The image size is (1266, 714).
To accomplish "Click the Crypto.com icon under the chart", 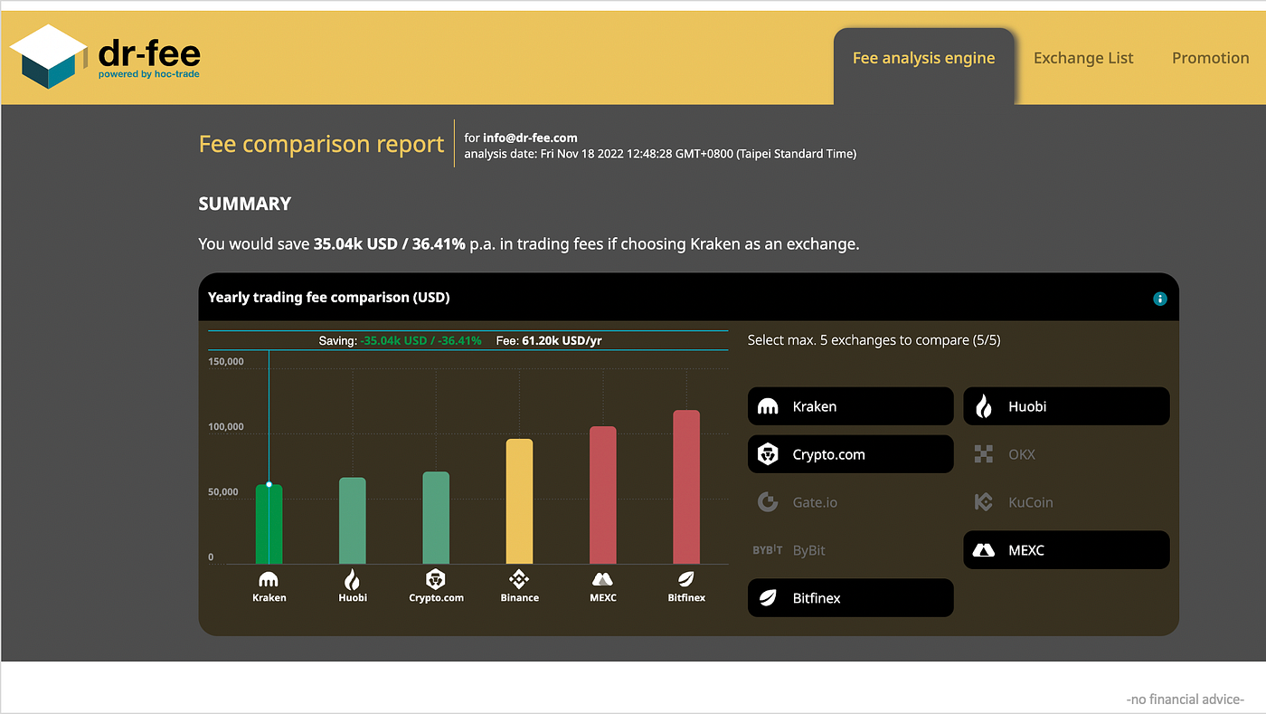I will tap(436, 579).
